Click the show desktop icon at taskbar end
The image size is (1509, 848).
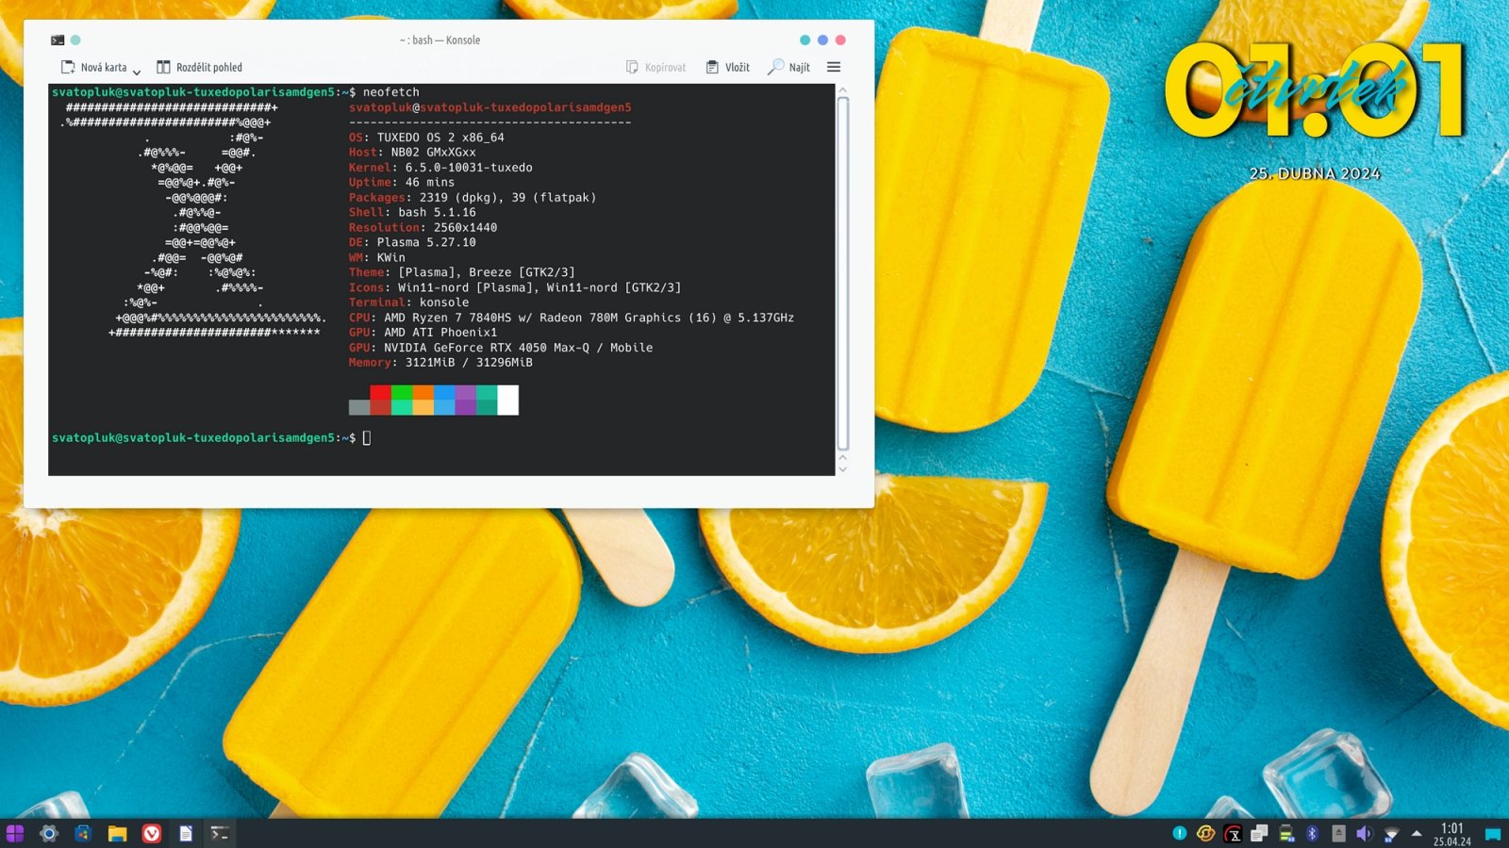[x=1493, y=834]
